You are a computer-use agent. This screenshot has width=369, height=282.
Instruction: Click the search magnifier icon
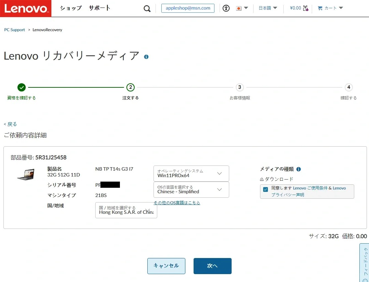[x=147, y=9]
